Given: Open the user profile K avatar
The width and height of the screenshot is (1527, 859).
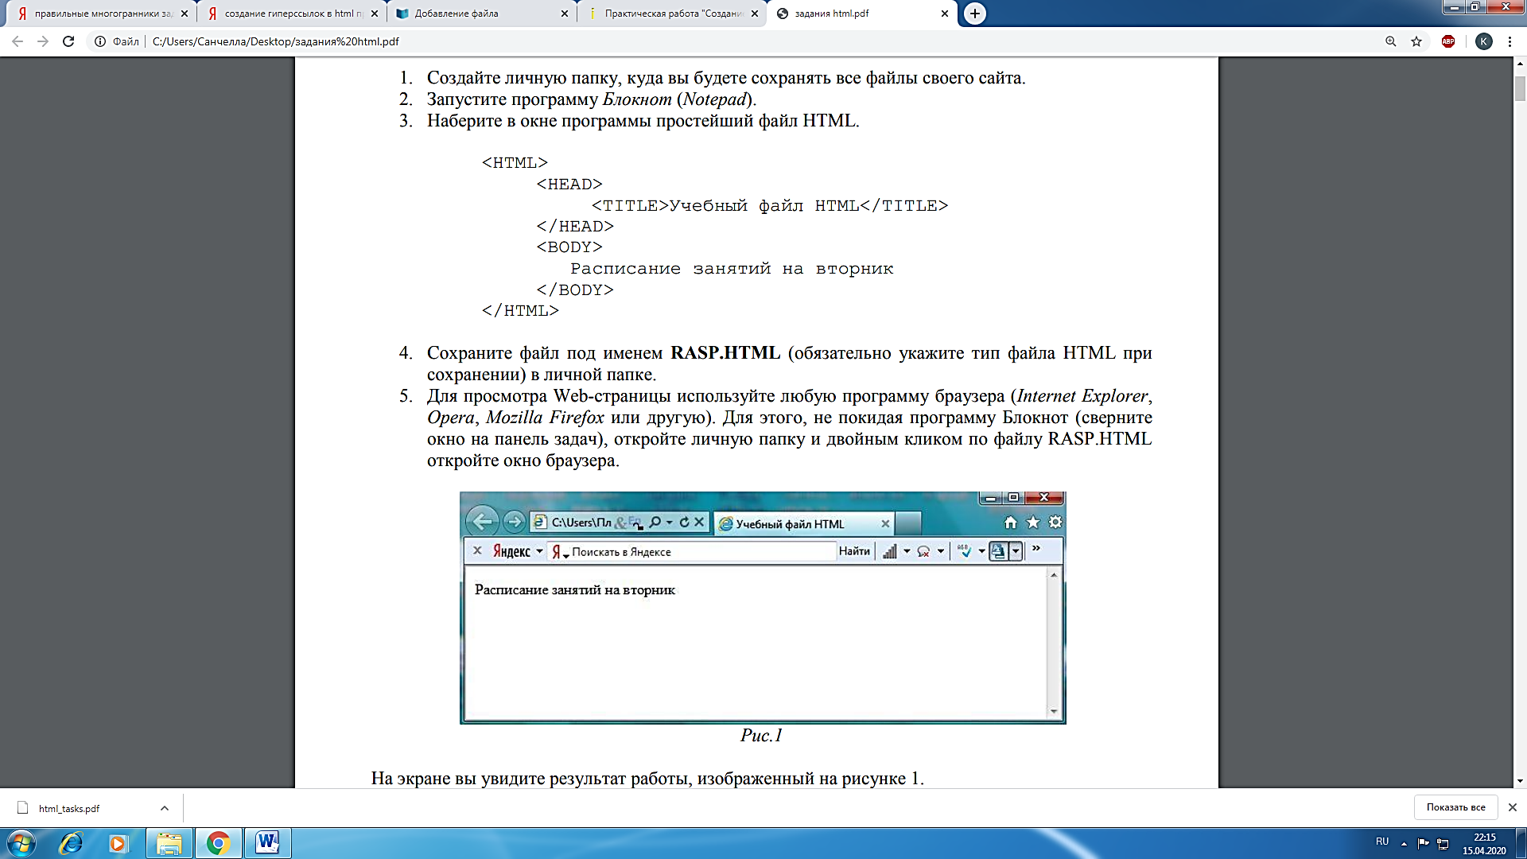Looking at the screenshot, I should coord(1484,41).
